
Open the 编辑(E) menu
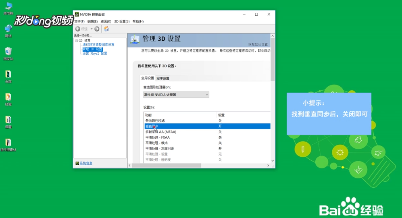(92, 21)
